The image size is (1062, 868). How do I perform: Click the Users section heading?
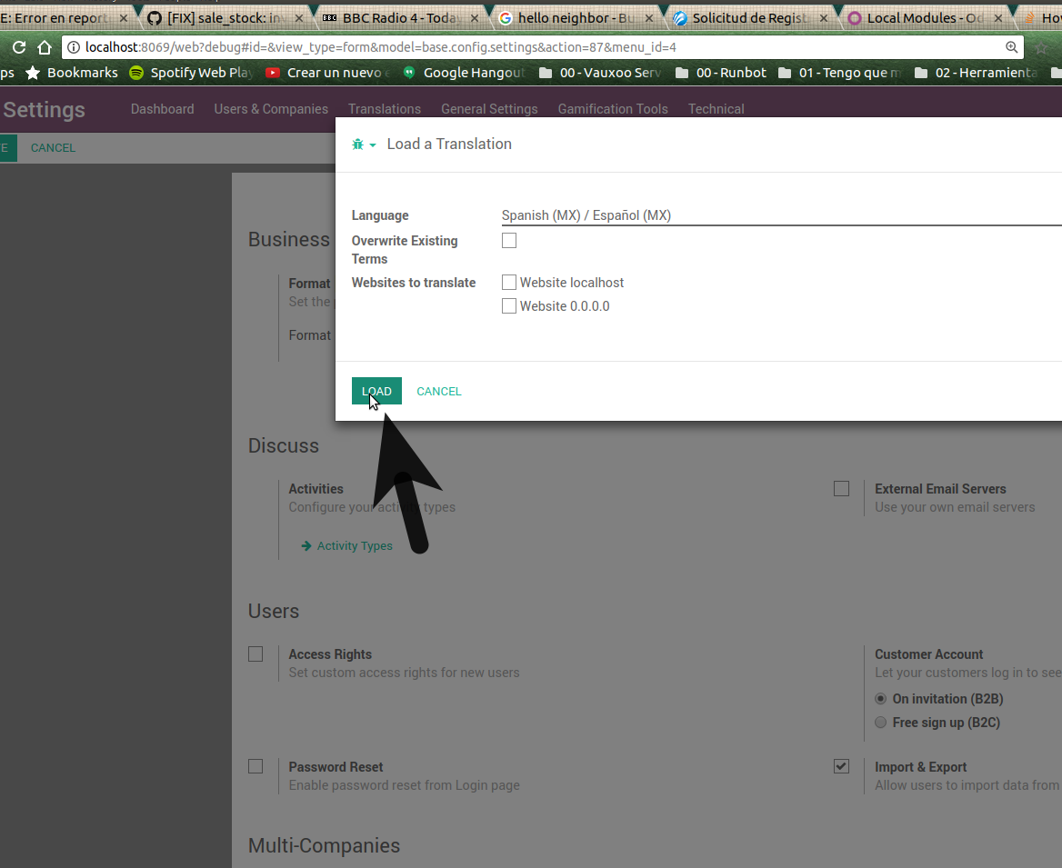click(x=274, y=611)
